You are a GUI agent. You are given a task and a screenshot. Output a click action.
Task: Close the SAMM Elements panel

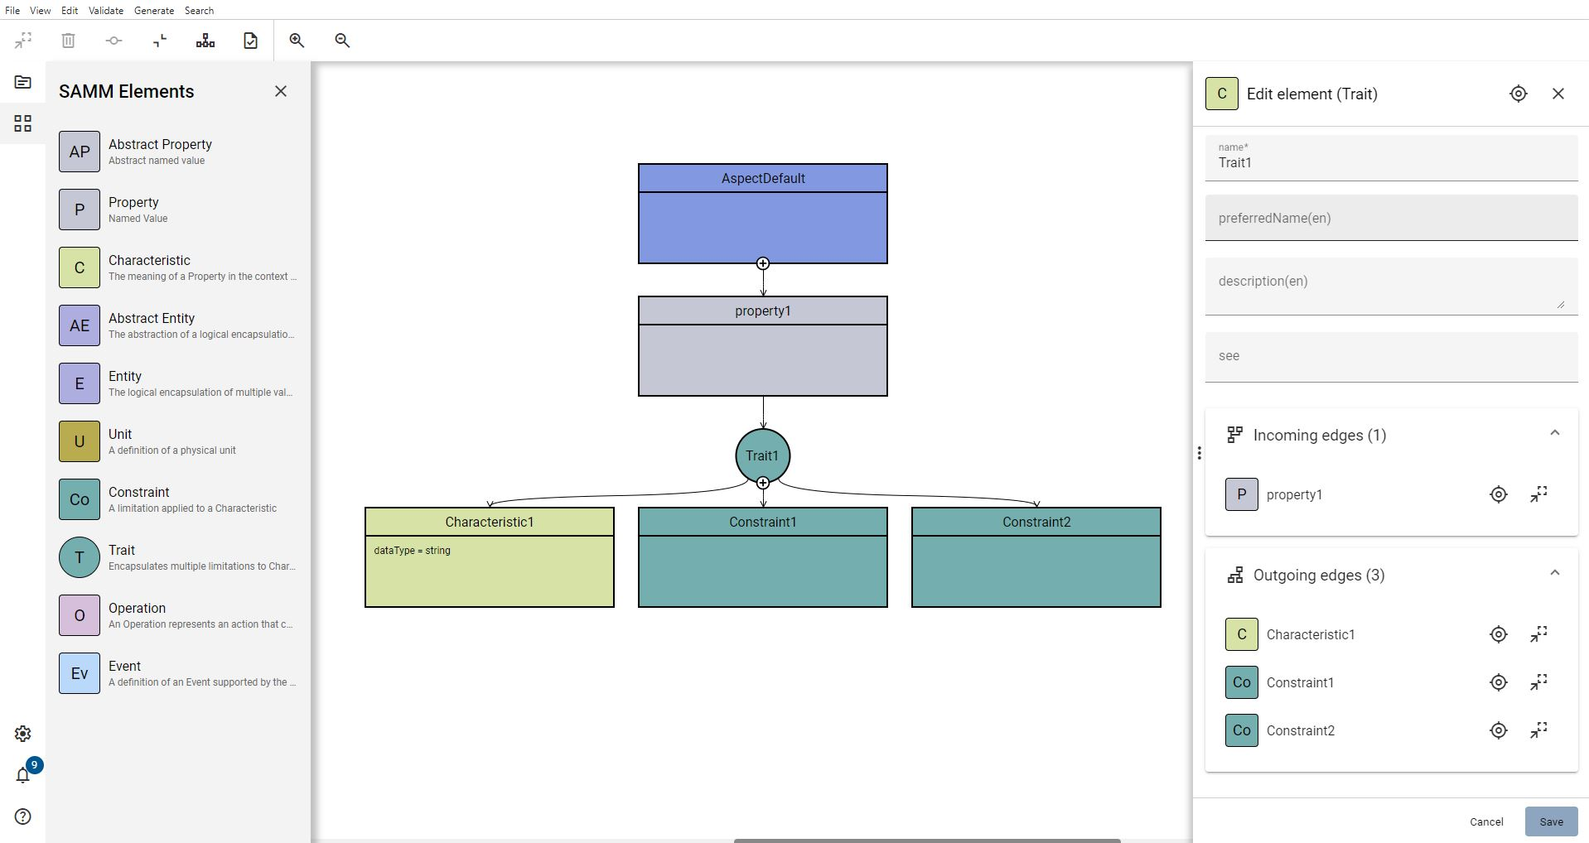tap(281, 91)
